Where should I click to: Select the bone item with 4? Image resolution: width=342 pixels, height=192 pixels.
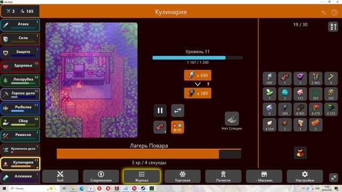(331, 78)
